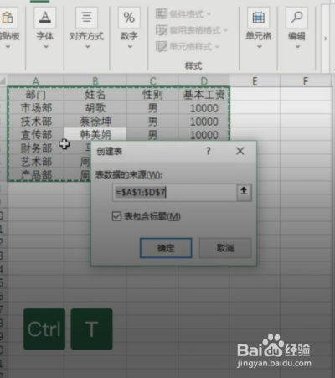The image size is (335, 378).
Task: Click the 取消 button
Action: [x=225, y=248]
